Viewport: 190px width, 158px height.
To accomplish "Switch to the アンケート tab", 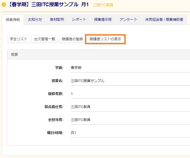I will tap(128, 20).
